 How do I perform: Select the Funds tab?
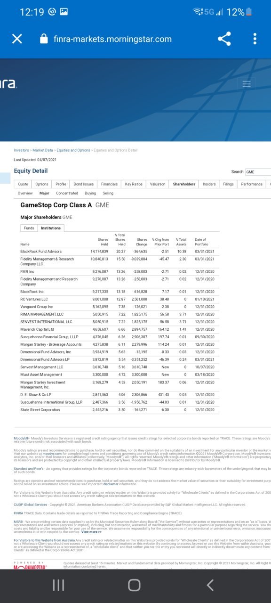pyautogui.click(x=29, y=228)
